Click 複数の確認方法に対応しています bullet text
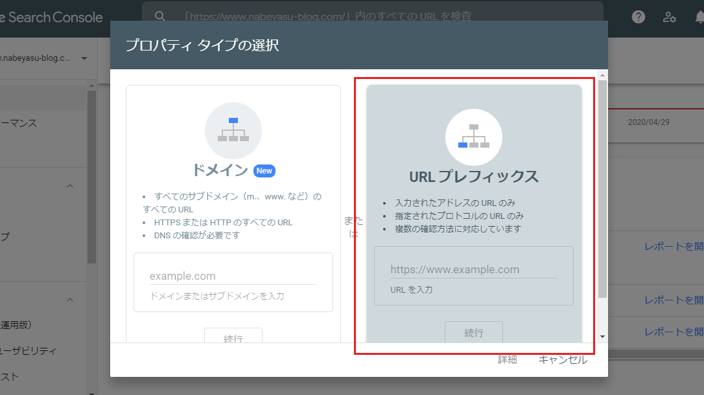The height and width of the screenshot is (395, 704). coord(458,229)
